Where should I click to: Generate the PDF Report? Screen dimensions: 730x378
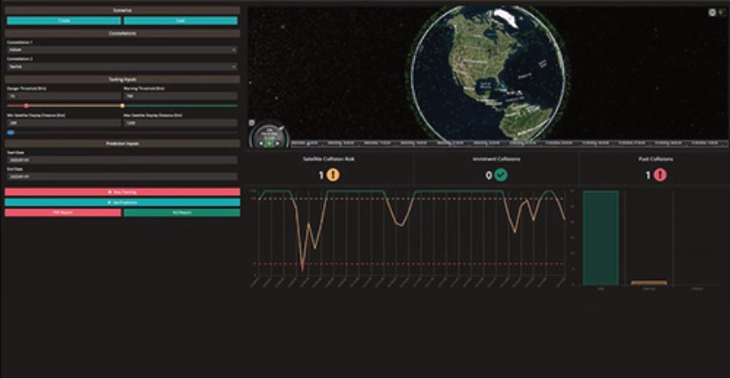[x=63, y=212]
